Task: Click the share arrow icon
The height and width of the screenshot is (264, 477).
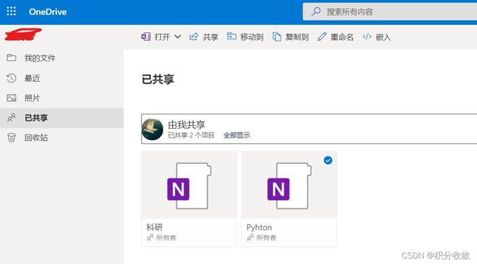Action: coord(194,37)
